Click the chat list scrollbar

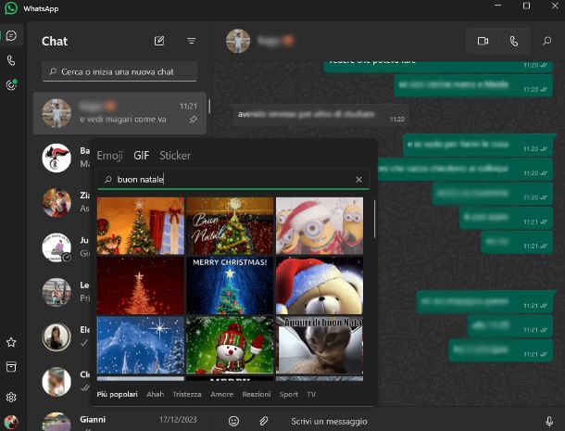coord(209,107)
